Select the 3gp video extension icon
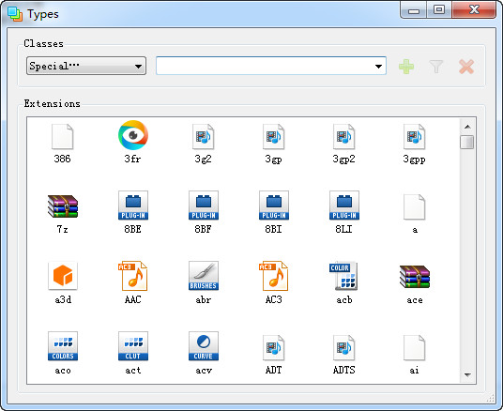 [x=273, y=136]
